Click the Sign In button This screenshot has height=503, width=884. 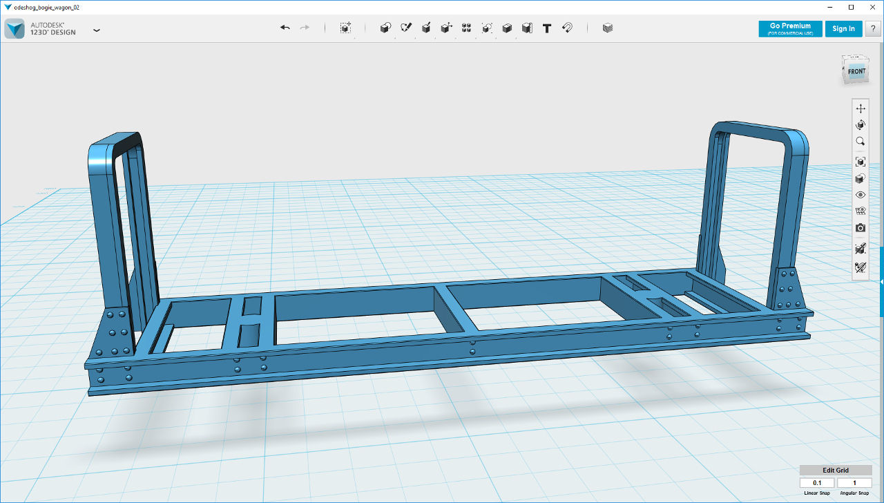[843, 28]
